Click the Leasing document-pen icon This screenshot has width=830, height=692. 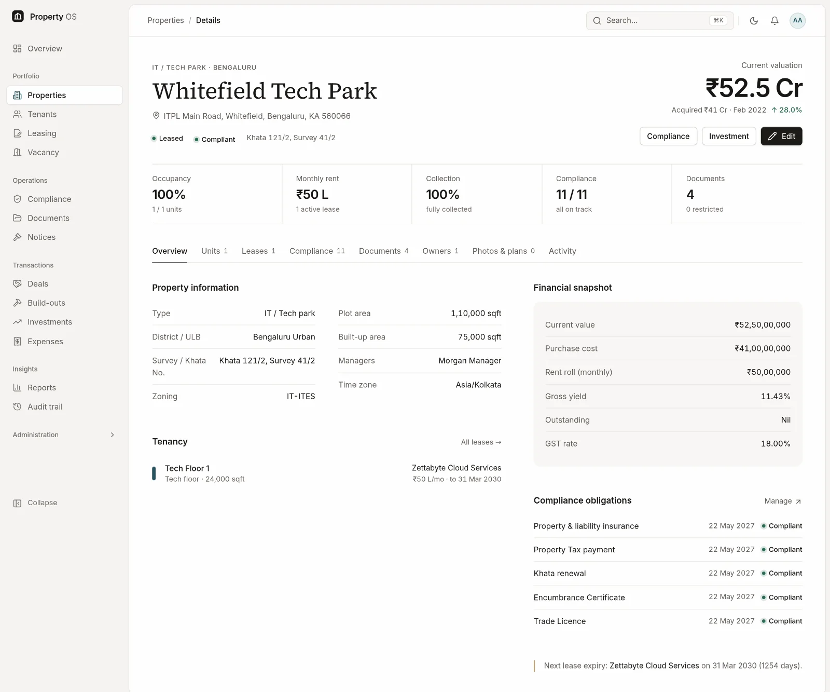17,133
